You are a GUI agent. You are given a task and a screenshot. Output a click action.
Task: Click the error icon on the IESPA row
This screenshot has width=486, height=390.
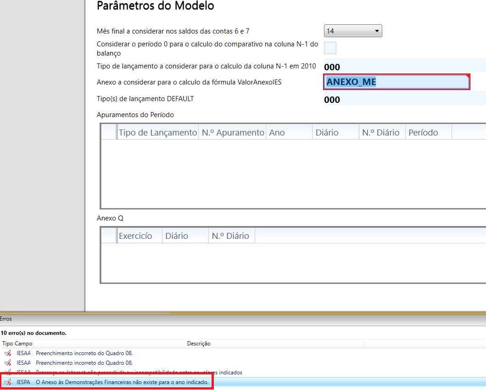(x=7, y=382)
